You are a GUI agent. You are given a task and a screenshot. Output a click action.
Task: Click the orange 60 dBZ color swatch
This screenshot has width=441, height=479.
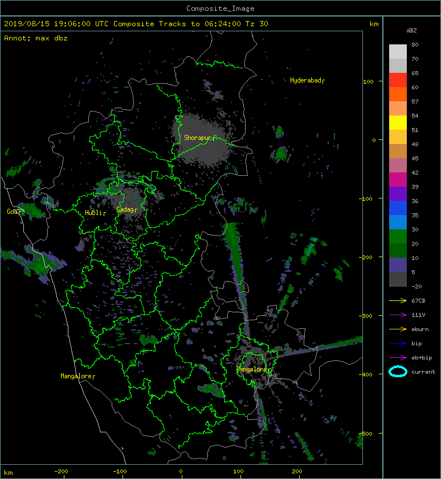[398, 94]
